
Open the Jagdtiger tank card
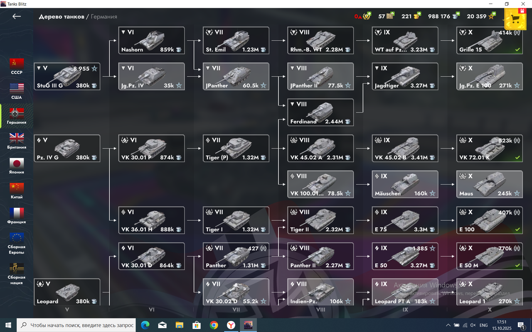point(405,76)
